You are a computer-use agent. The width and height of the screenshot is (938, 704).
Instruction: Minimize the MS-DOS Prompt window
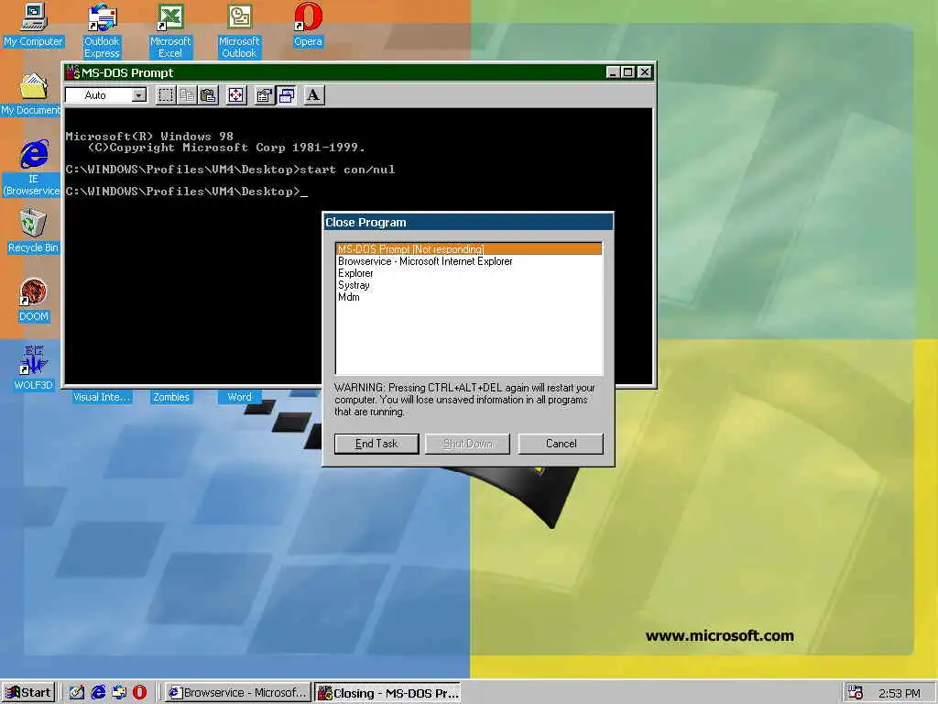(x=612, y=72)
